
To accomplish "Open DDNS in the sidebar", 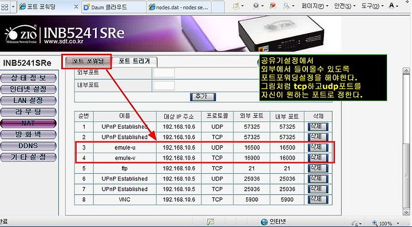I will [29, 146].
